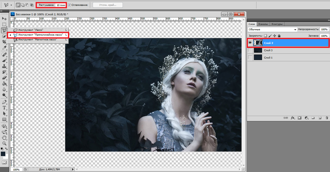Hide Слой 2 using eye icon
This screenshot has height=172, width=330.
[x=250, y=43]
